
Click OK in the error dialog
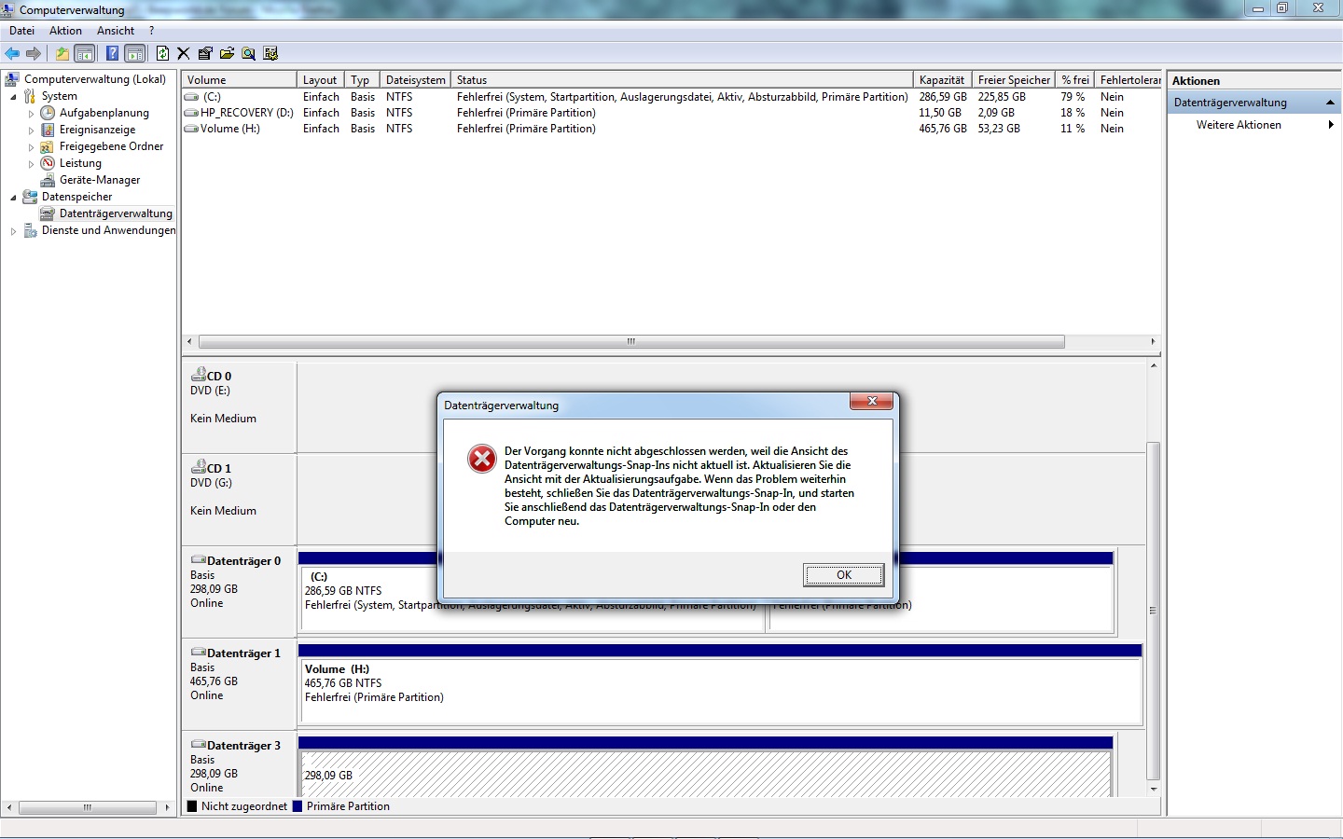pyautogui.click(x=844, y=575)
